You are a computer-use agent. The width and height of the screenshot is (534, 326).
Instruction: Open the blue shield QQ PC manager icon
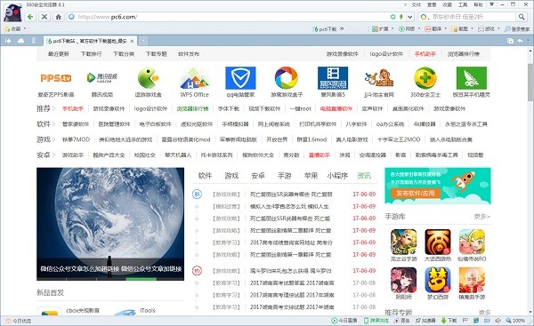pos(240,78)
